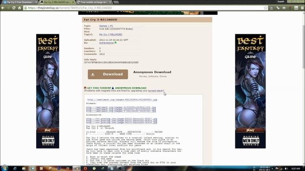This screenshot has height=171, width=305.
Task: Click the right Best Fantasy Game ad banner
Action: [x=250, y=91]
